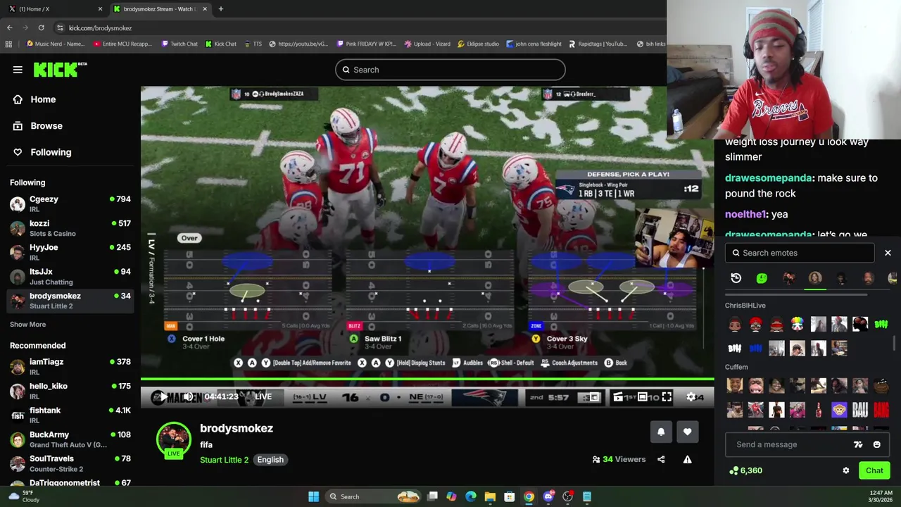Screen dimensions: 901x507
Task: Open a new browser tab
Action: click(220, 9)
